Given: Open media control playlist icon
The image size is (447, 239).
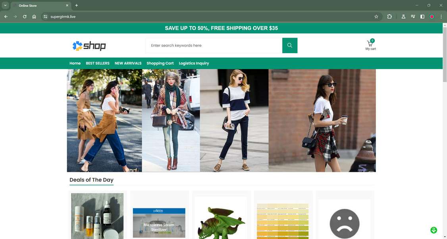Looking at the screenshot, I should 413,17.
